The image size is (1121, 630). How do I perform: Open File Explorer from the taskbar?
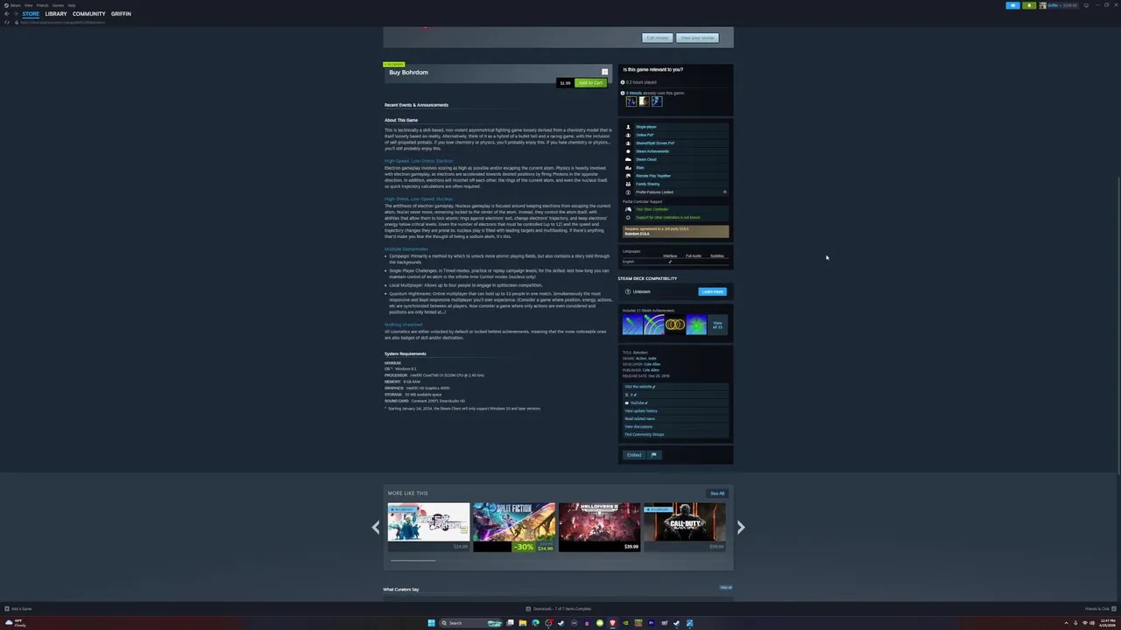pos(523,623)
